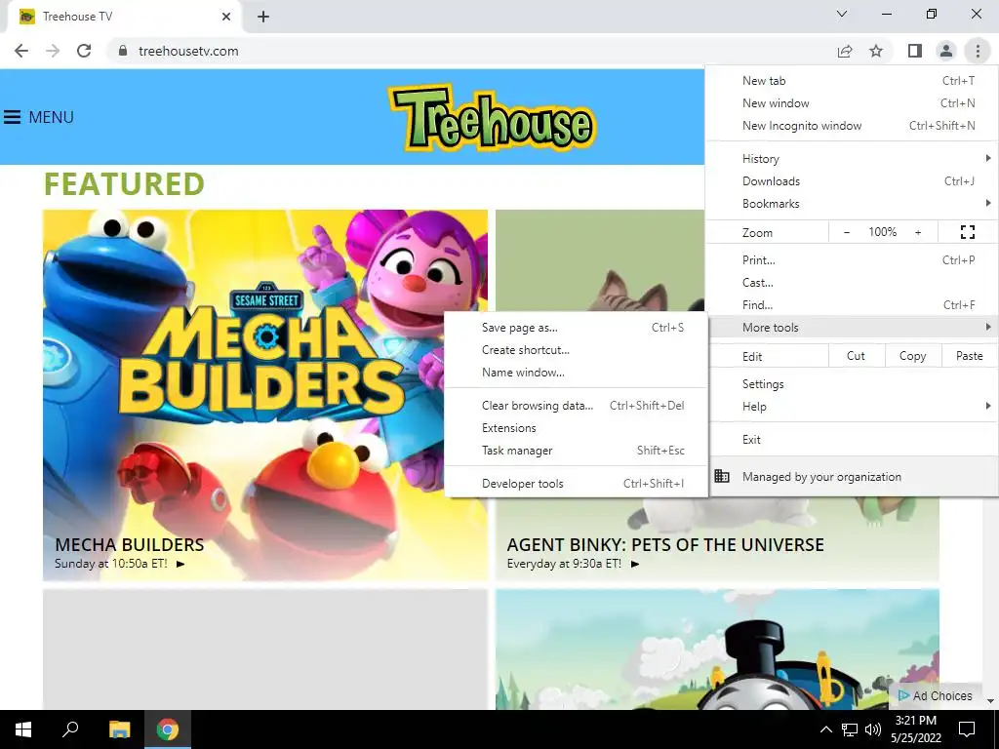
Task: Click the forward navigation arrow
Action: pos(53,51)
